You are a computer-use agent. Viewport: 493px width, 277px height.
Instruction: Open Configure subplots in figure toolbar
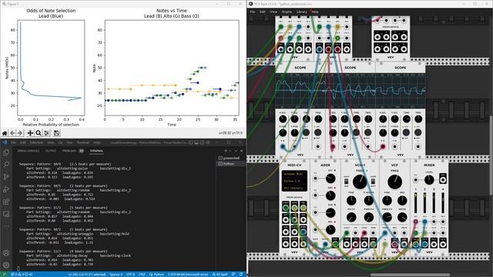point(47,133)
